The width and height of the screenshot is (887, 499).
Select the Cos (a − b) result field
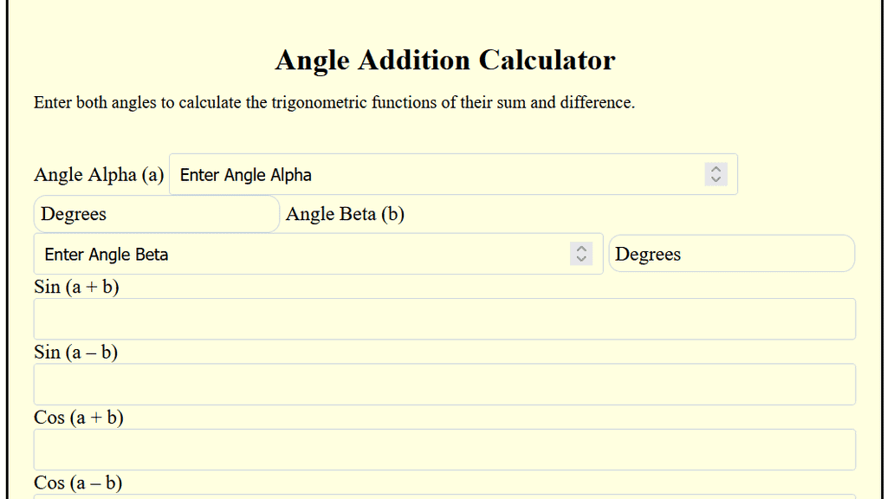[443, 496]
